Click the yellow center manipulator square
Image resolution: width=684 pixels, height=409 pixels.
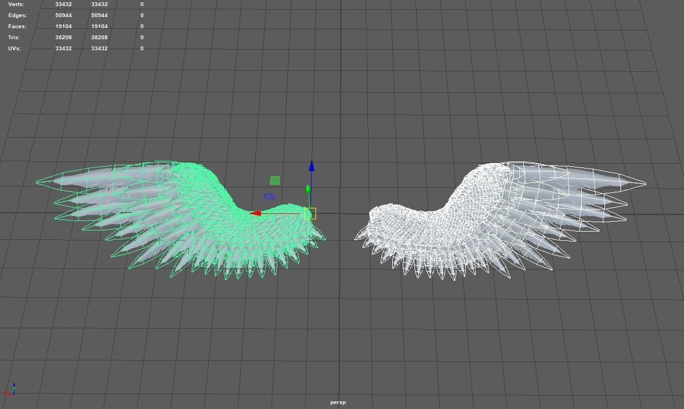[310, 213]
